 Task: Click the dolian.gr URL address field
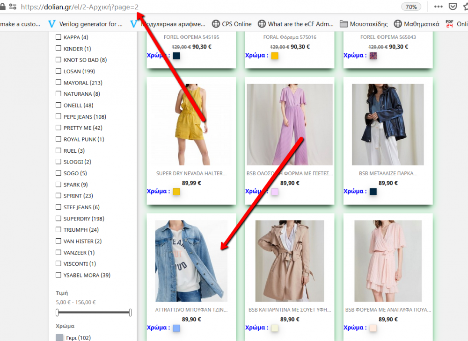click(x=80, y=7)
